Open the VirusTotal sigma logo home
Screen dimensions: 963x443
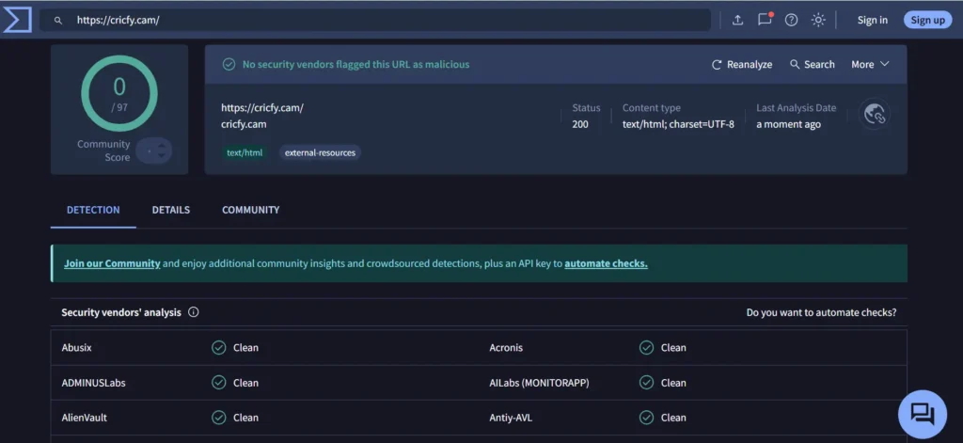[17, 20]
